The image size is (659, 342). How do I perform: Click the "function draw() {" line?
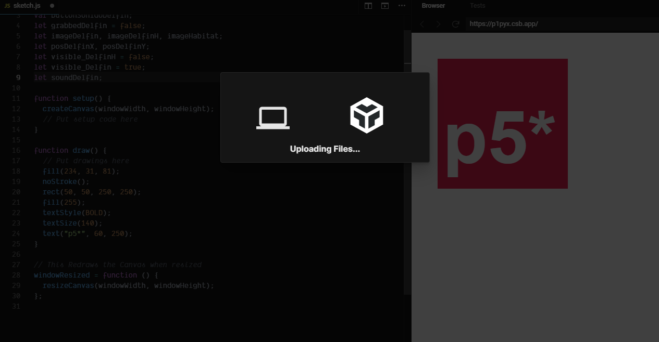[70, 150]
